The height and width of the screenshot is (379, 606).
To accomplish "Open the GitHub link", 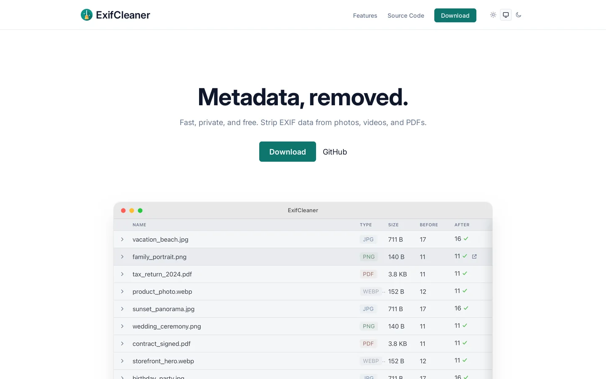I will pos(335,152).
